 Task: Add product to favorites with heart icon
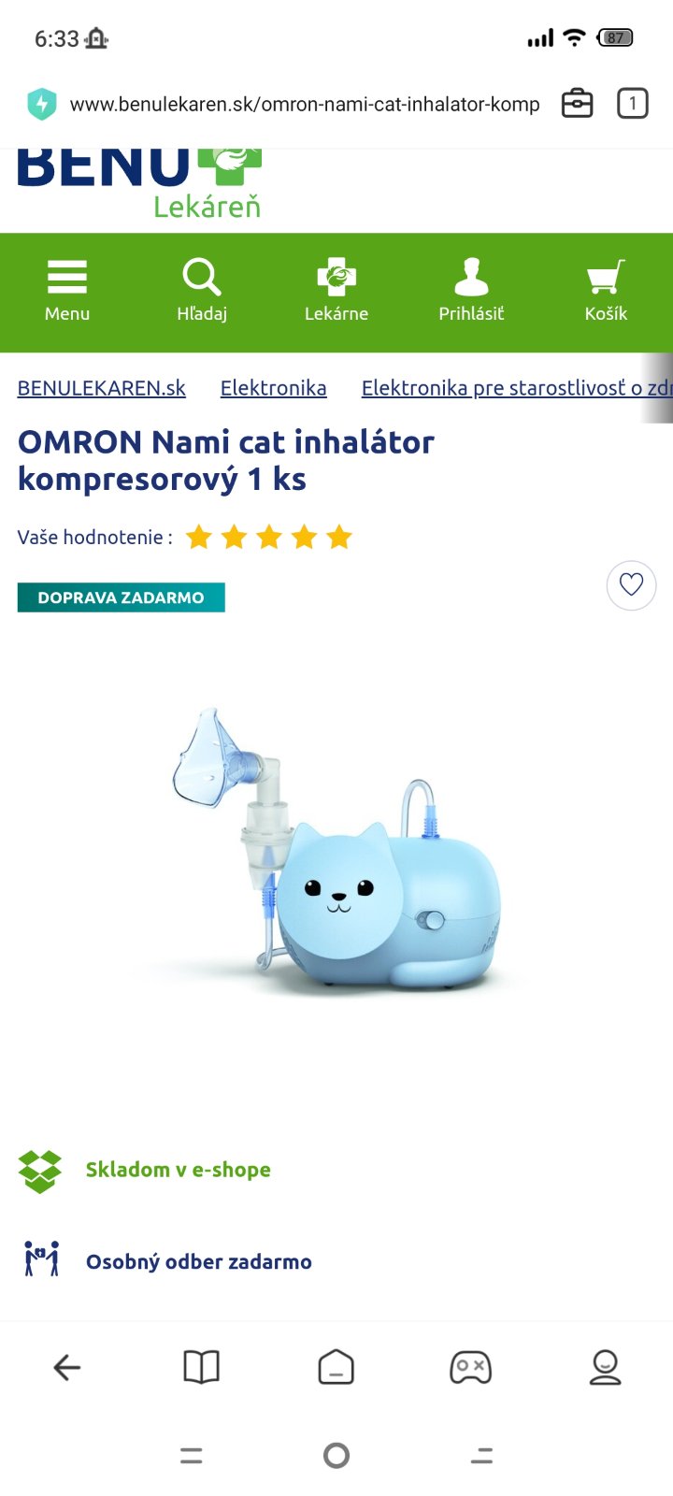[x=632, y=585]
